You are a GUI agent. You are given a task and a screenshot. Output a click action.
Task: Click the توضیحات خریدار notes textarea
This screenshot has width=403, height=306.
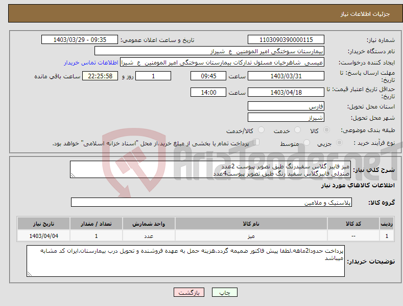click(185, 261)
